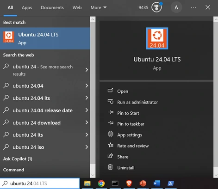The width and height of the screenshot is (218, 189).
Task: Open the terminal window icon on taskbar
Action: [115, 183]
